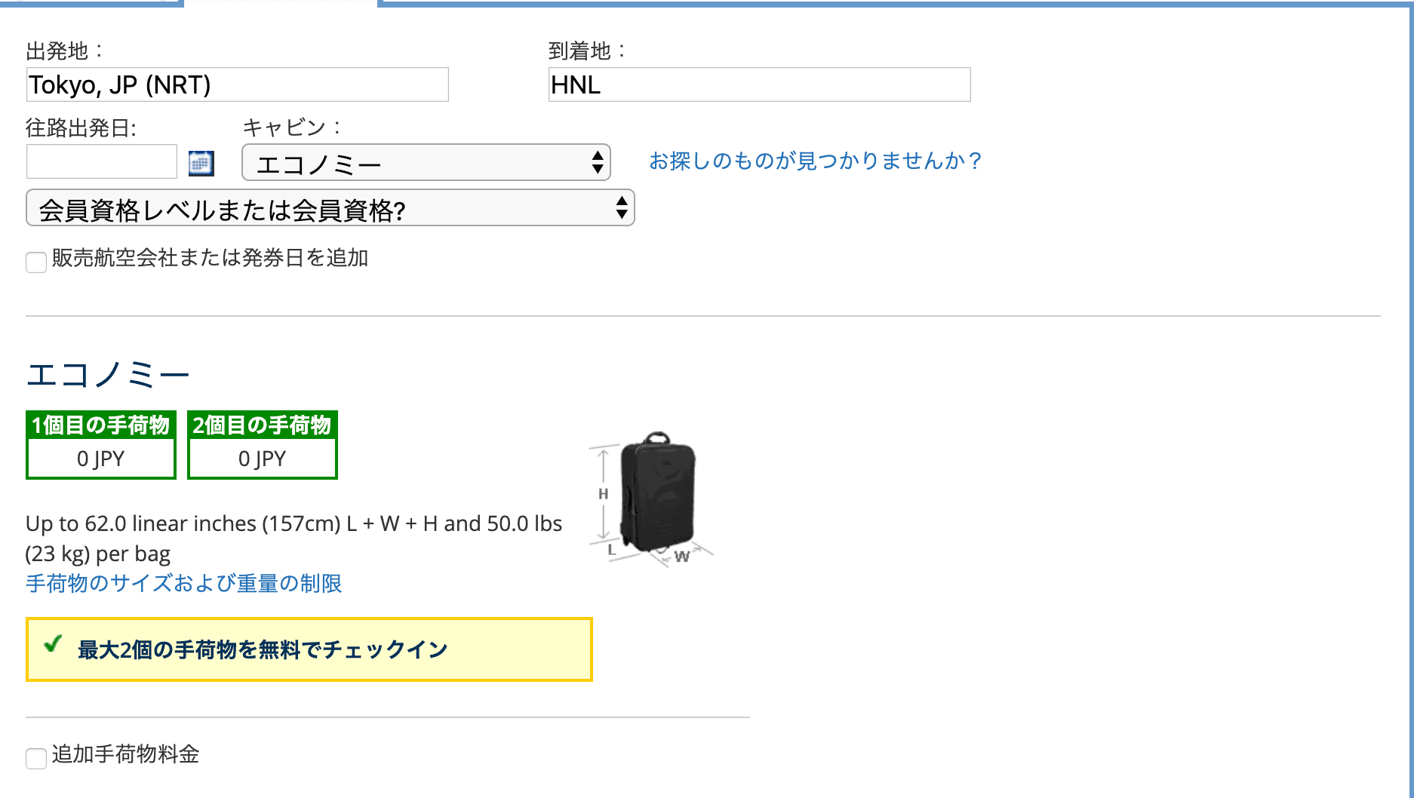Click 手荷物のサイズおよび重量の制限 link
Image resolution: width=1414 pixels, height=798 pixels.
coord(183,583)
